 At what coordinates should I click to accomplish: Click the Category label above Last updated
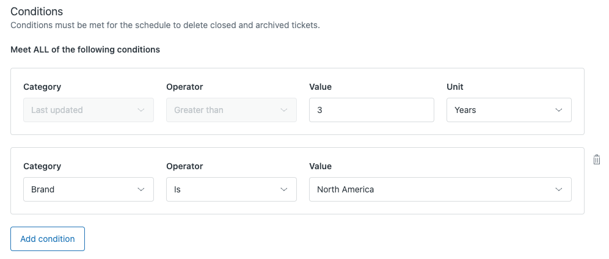coord(42,87)
